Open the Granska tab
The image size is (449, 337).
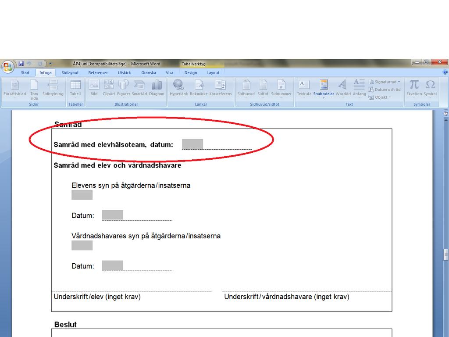[x=149, y=73]
